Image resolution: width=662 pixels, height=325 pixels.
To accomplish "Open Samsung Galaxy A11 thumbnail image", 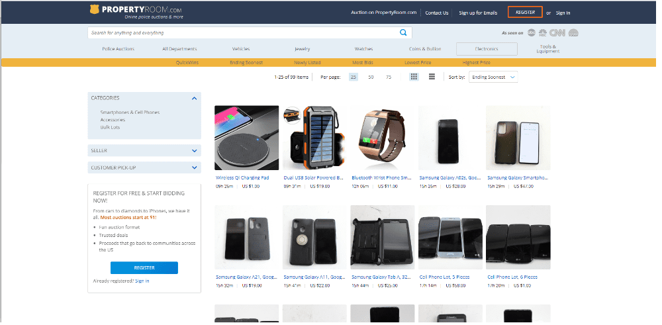I will (314, 237).
